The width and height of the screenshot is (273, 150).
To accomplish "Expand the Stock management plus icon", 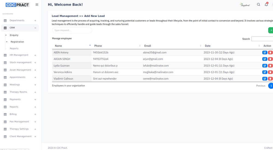I will [x=35, y=63].
